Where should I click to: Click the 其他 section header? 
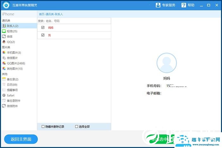click(5, 74)
